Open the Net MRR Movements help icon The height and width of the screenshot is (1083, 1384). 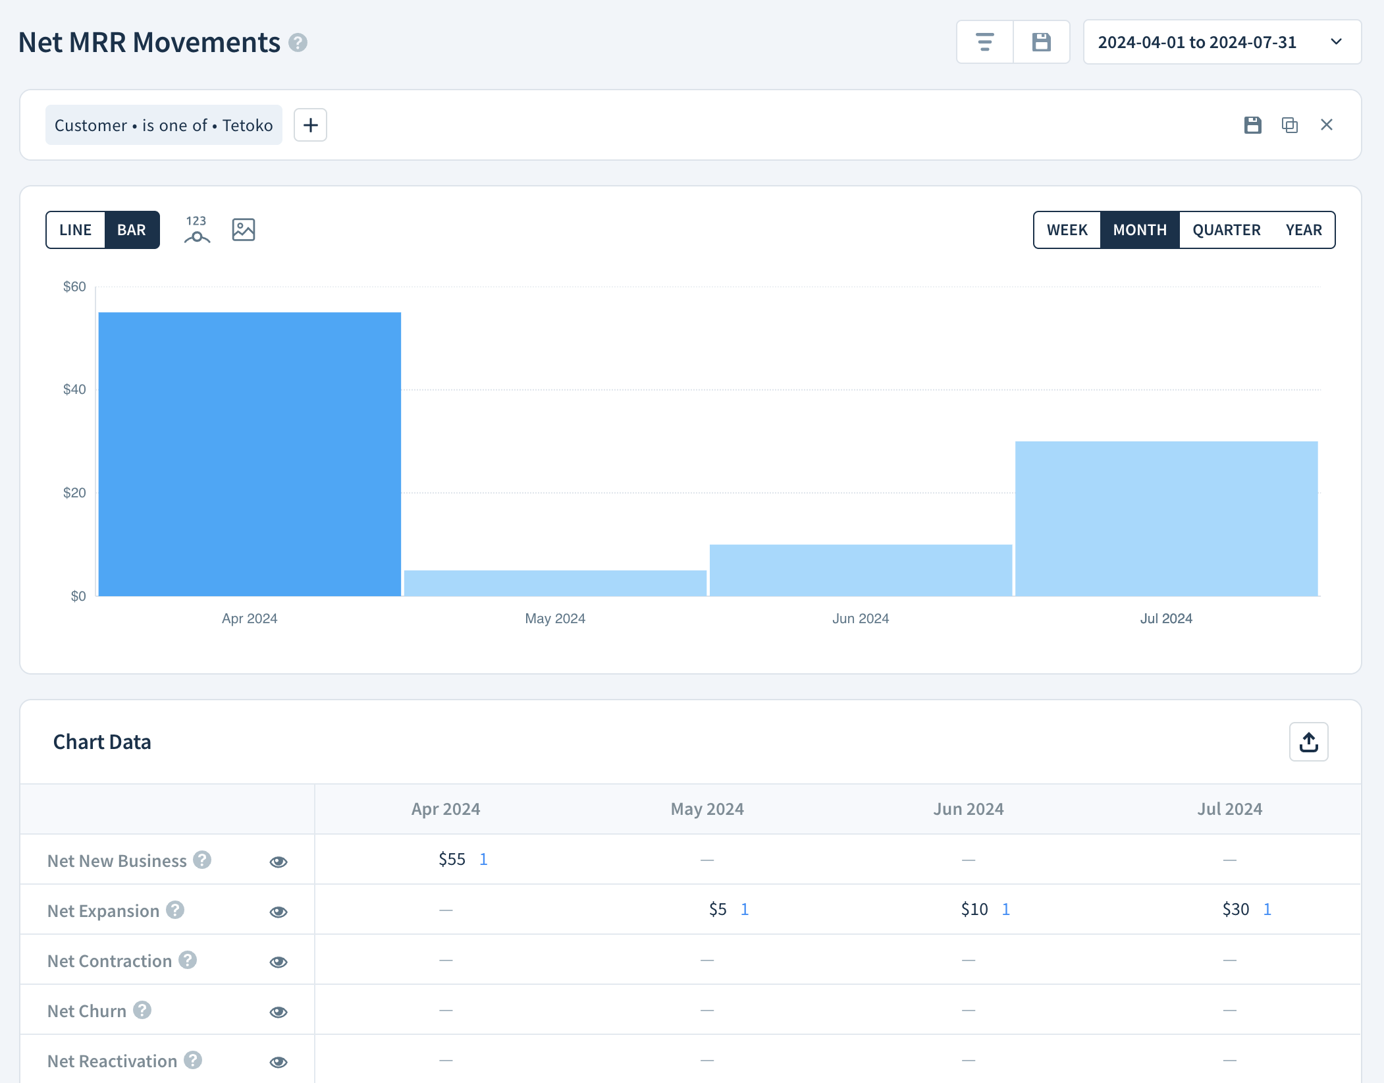(298, 43)
